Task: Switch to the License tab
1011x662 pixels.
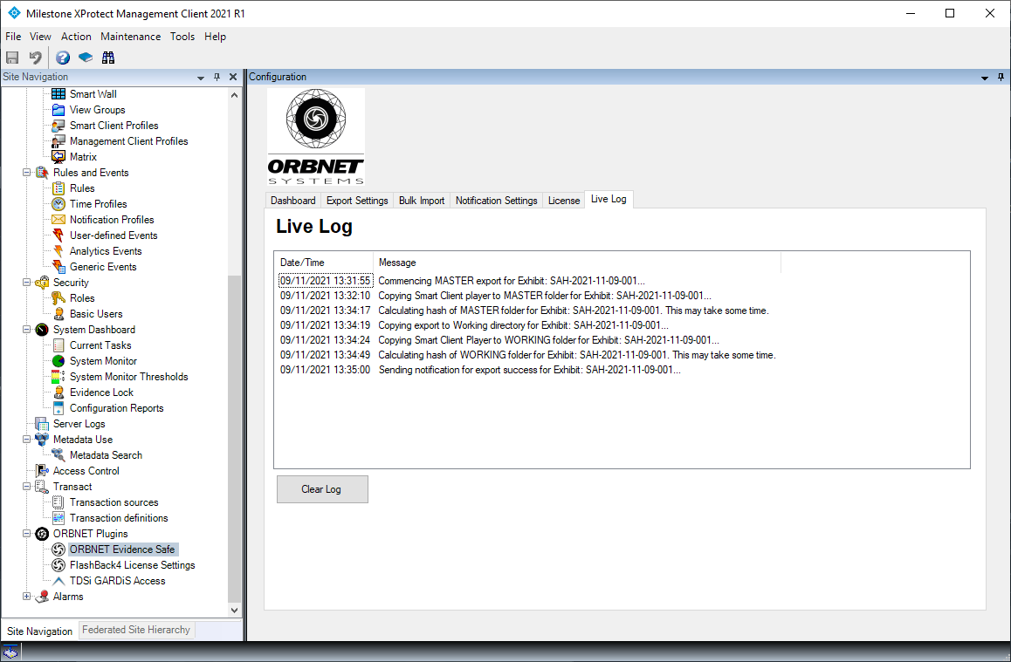Action: (564, 201)
